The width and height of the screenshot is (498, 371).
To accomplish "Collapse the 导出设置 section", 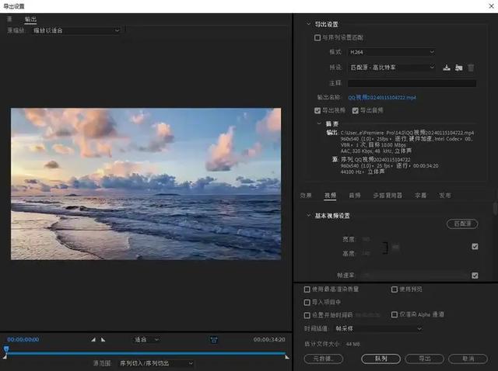I will 308,24.
